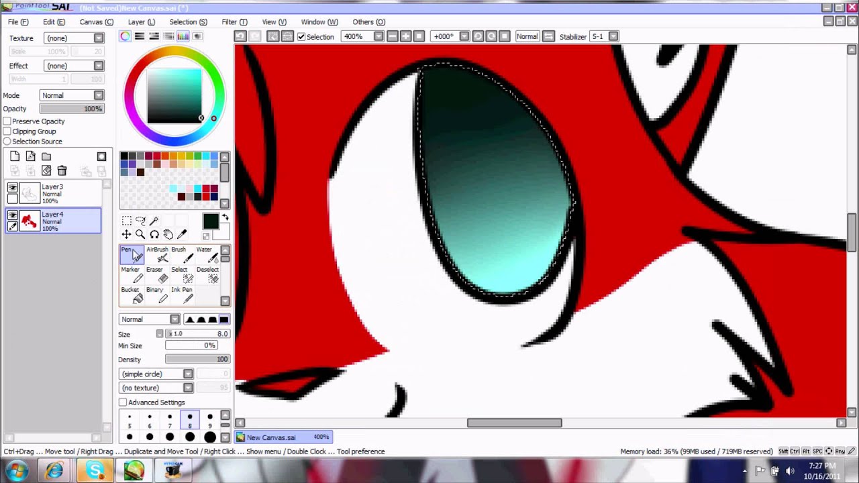Click the dark green foreground color swatch
The image size is (859, 483).
[x=211, y=222]
